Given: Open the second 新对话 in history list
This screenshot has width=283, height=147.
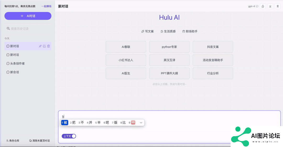Looking at the screenshot, I should click(x=28, y=55).
